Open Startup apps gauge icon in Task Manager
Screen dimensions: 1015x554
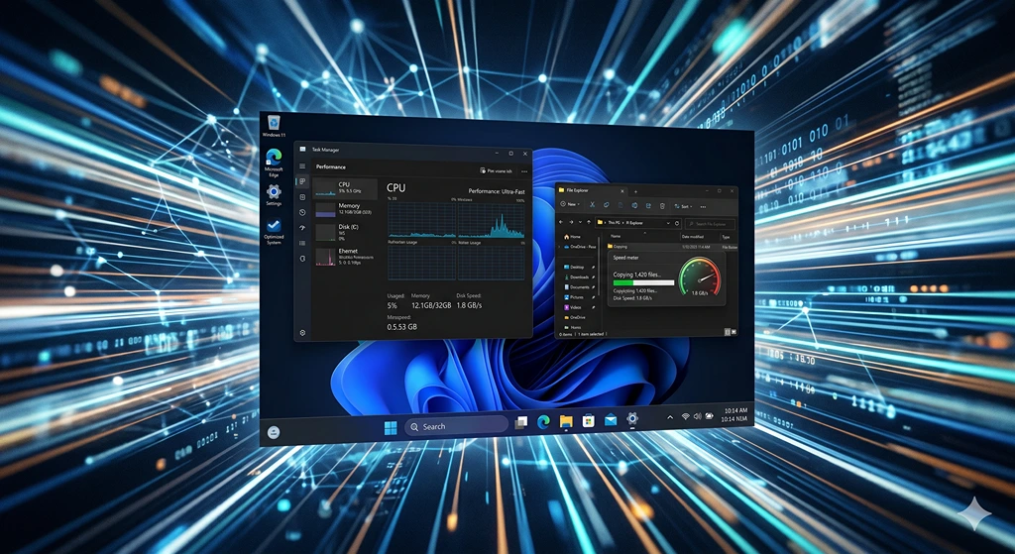[x=302, y=228]
